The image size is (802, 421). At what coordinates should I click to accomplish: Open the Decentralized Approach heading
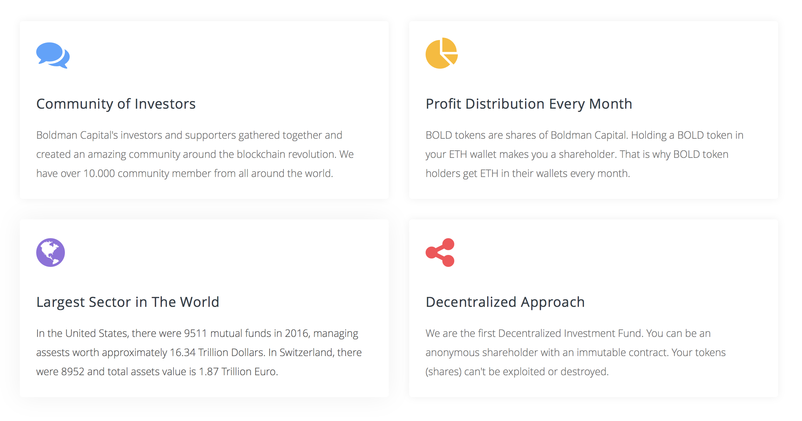pyautogui.click(x=505, y=302)
